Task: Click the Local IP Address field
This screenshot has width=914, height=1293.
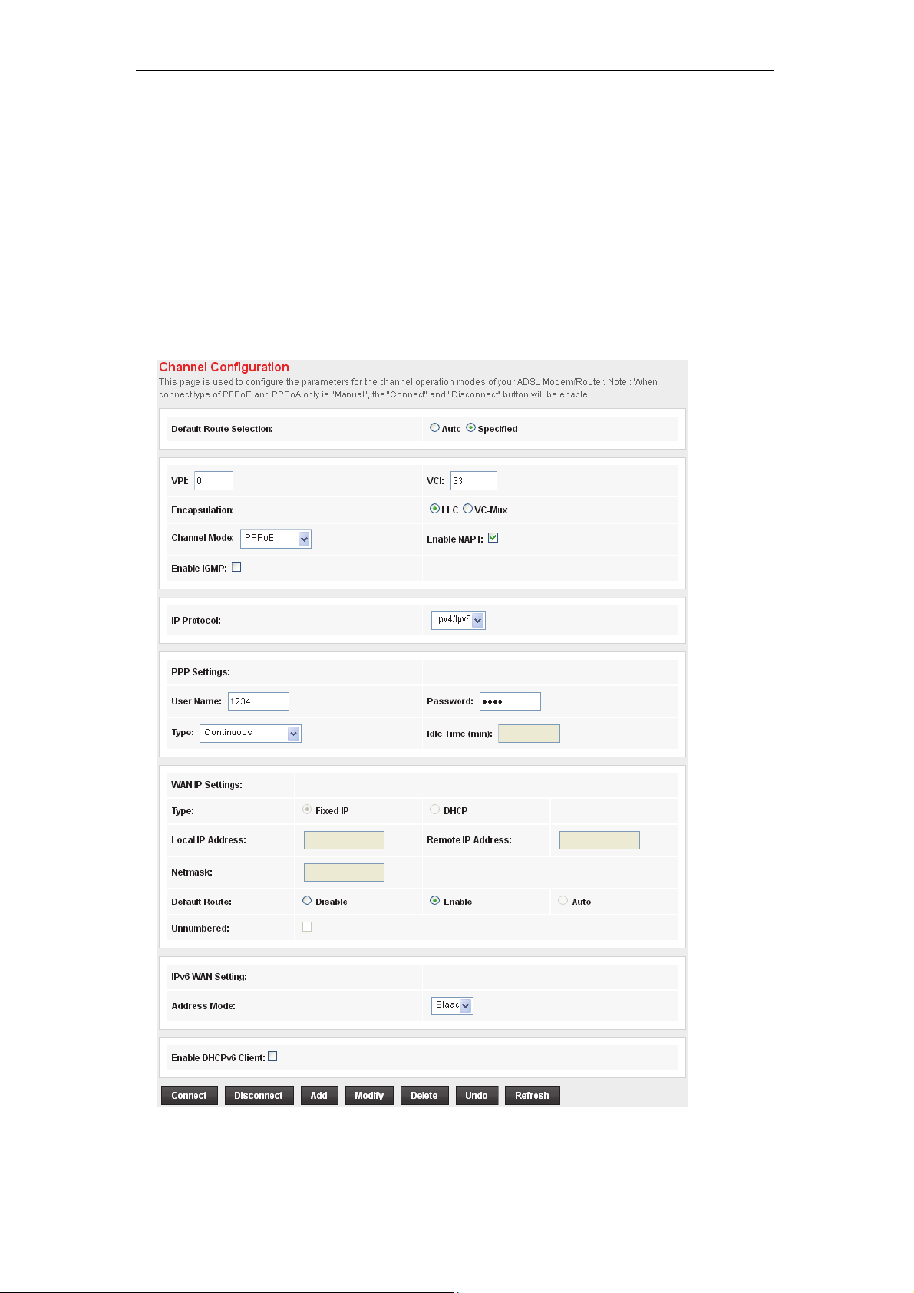Action: coord(344,840)
